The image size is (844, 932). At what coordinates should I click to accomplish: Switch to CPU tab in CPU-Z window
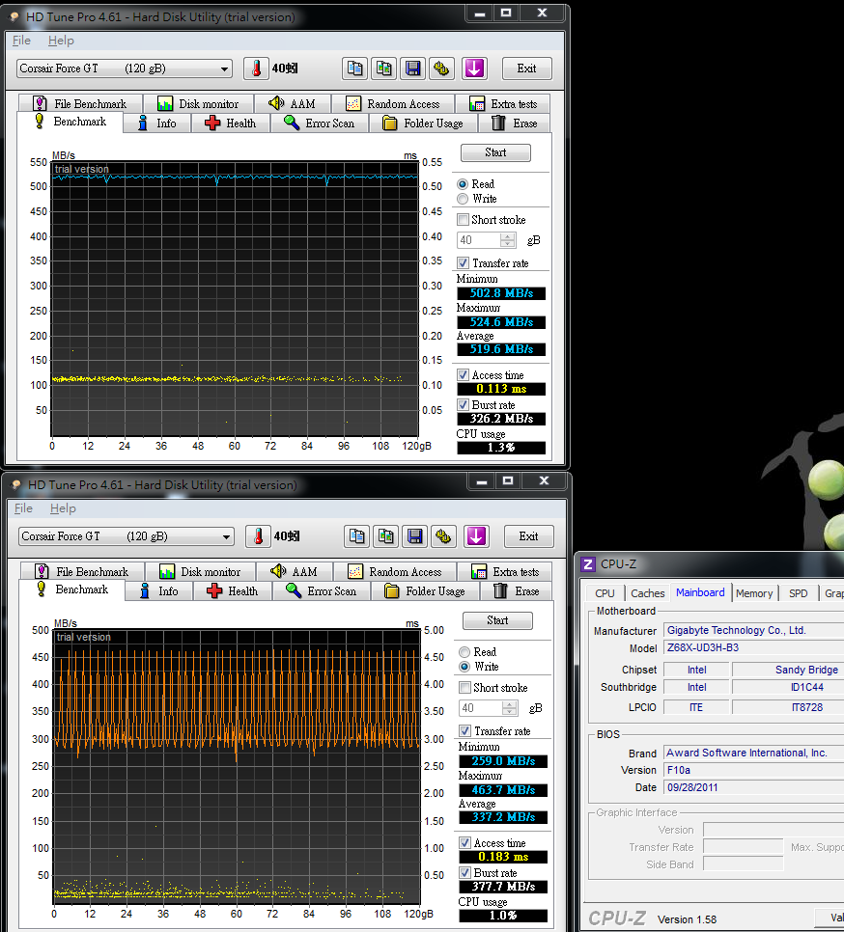[605, 593]
